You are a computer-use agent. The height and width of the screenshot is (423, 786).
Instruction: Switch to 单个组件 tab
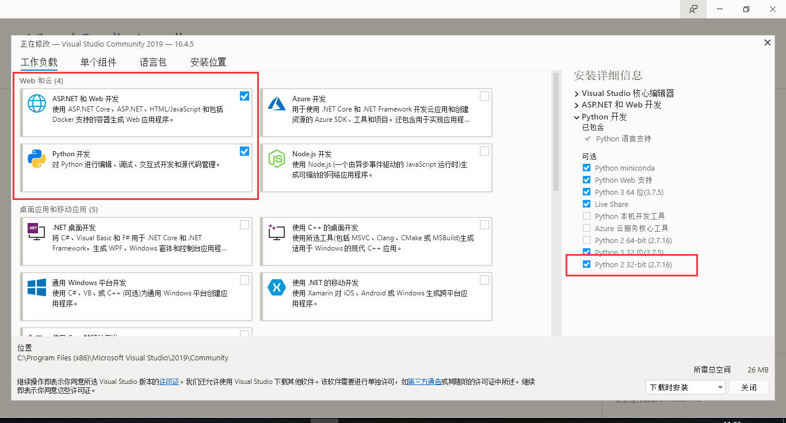tap(98, 62)
